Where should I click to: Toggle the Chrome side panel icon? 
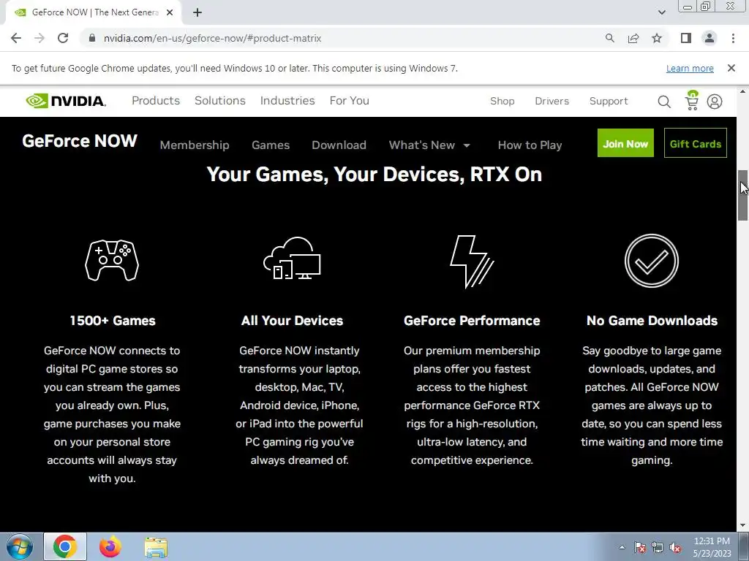(686, 38)
